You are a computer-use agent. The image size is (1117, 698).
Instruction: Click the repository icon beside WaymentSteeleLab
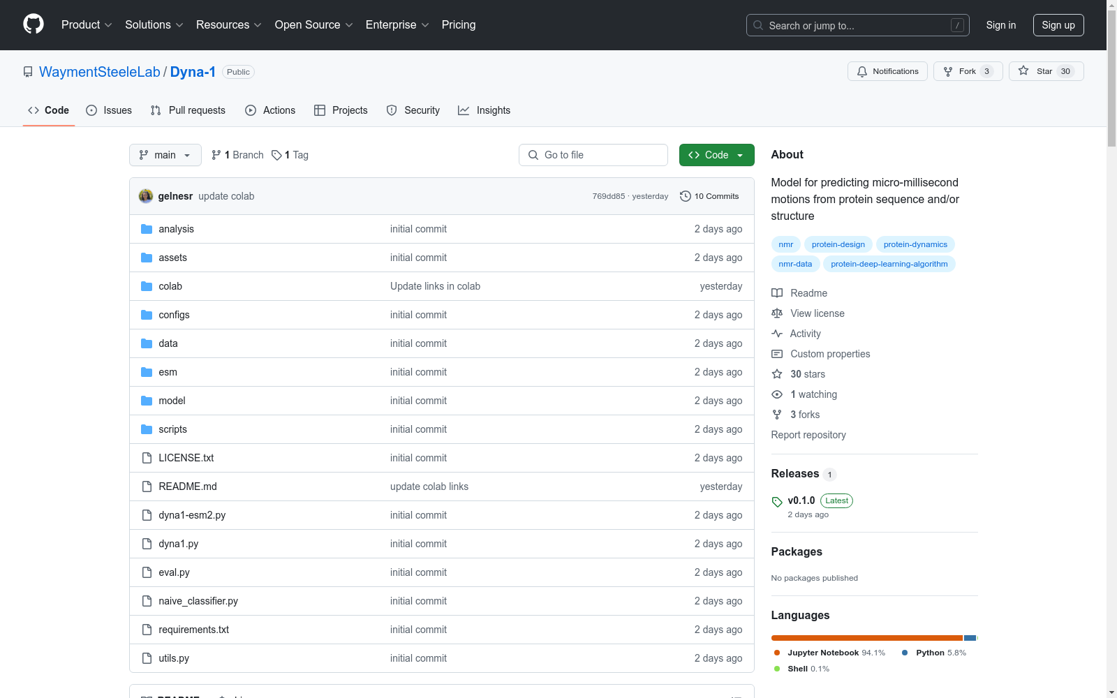28,72
